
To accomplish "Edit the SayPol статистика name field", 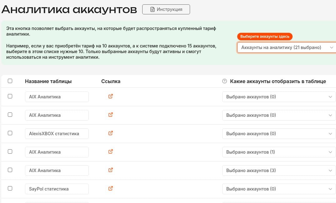I will coord(57,189).
